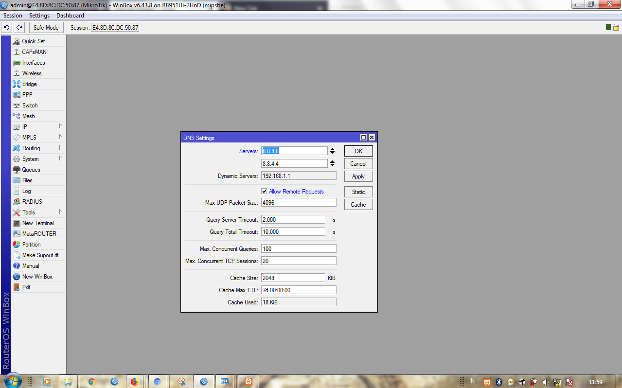Click up arrow beside 8.8.8.8 server

click(332, 149)
